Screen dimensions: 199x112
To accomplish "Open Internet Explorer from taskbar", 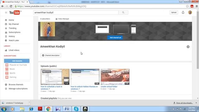I will pos(31,109).
